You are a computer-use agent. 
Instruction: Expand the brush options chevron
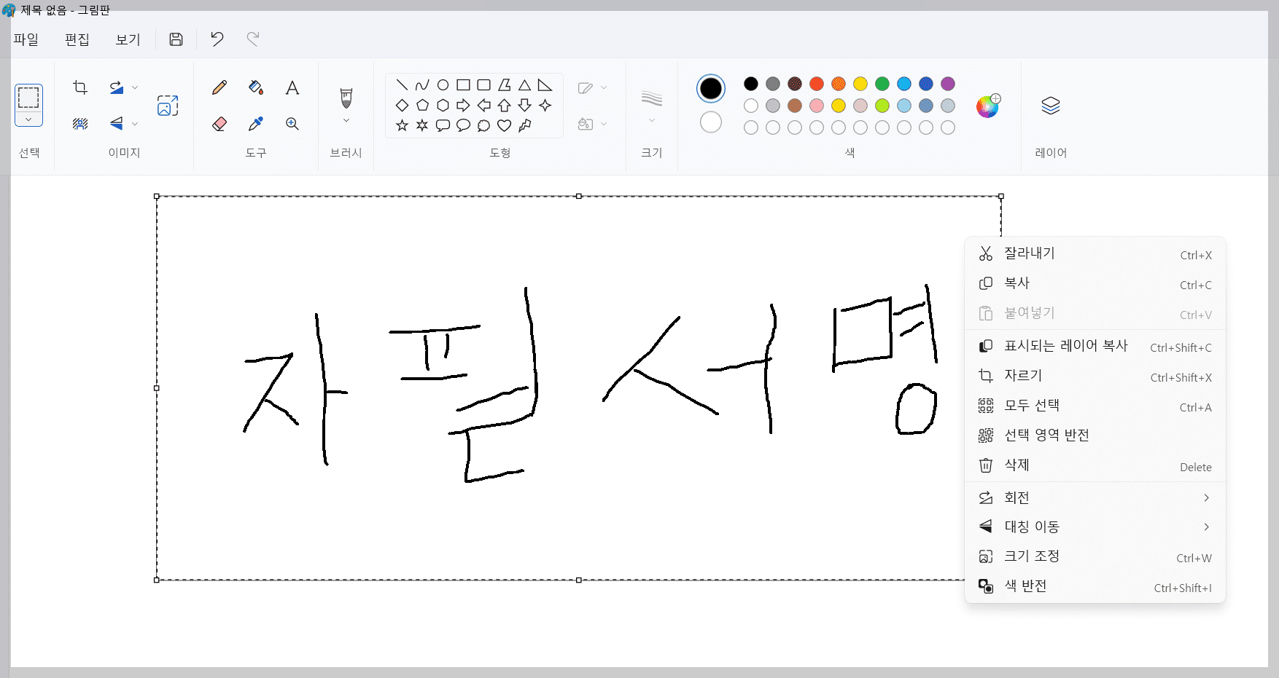pos(346,119)
